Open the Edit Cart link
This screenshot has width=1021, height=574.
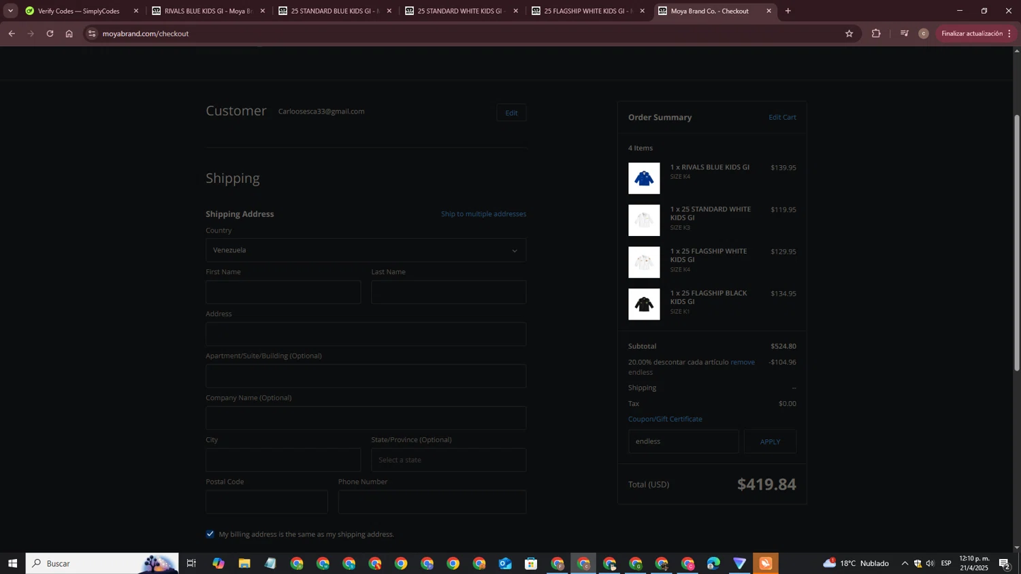pos(782,117)
